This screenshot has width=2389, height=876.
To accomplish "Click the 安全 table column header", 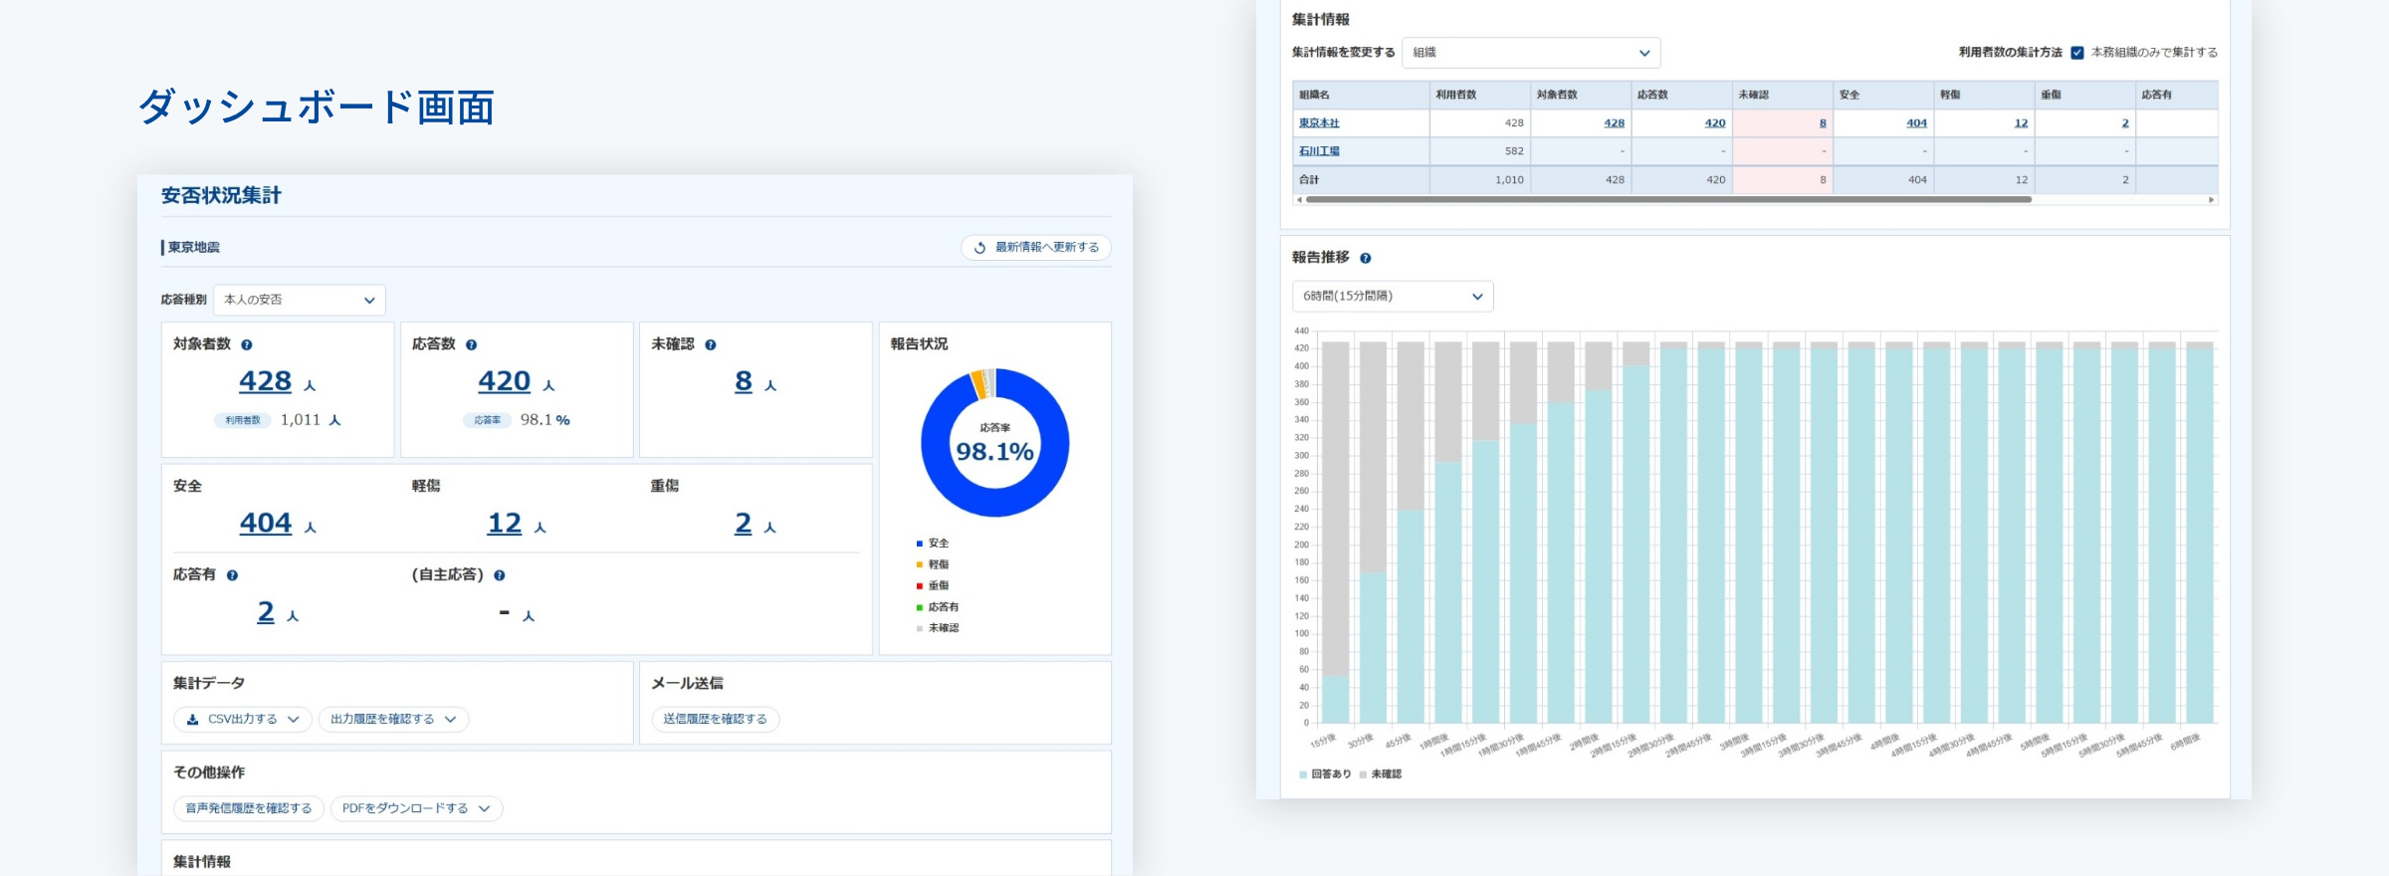I will (x=1884, y=95).
